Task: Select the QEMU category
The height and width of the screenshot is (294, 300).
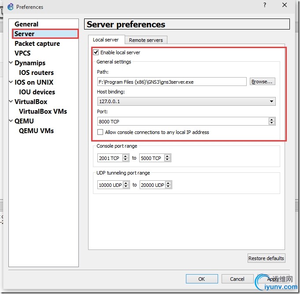Action: tap(24, 121)
